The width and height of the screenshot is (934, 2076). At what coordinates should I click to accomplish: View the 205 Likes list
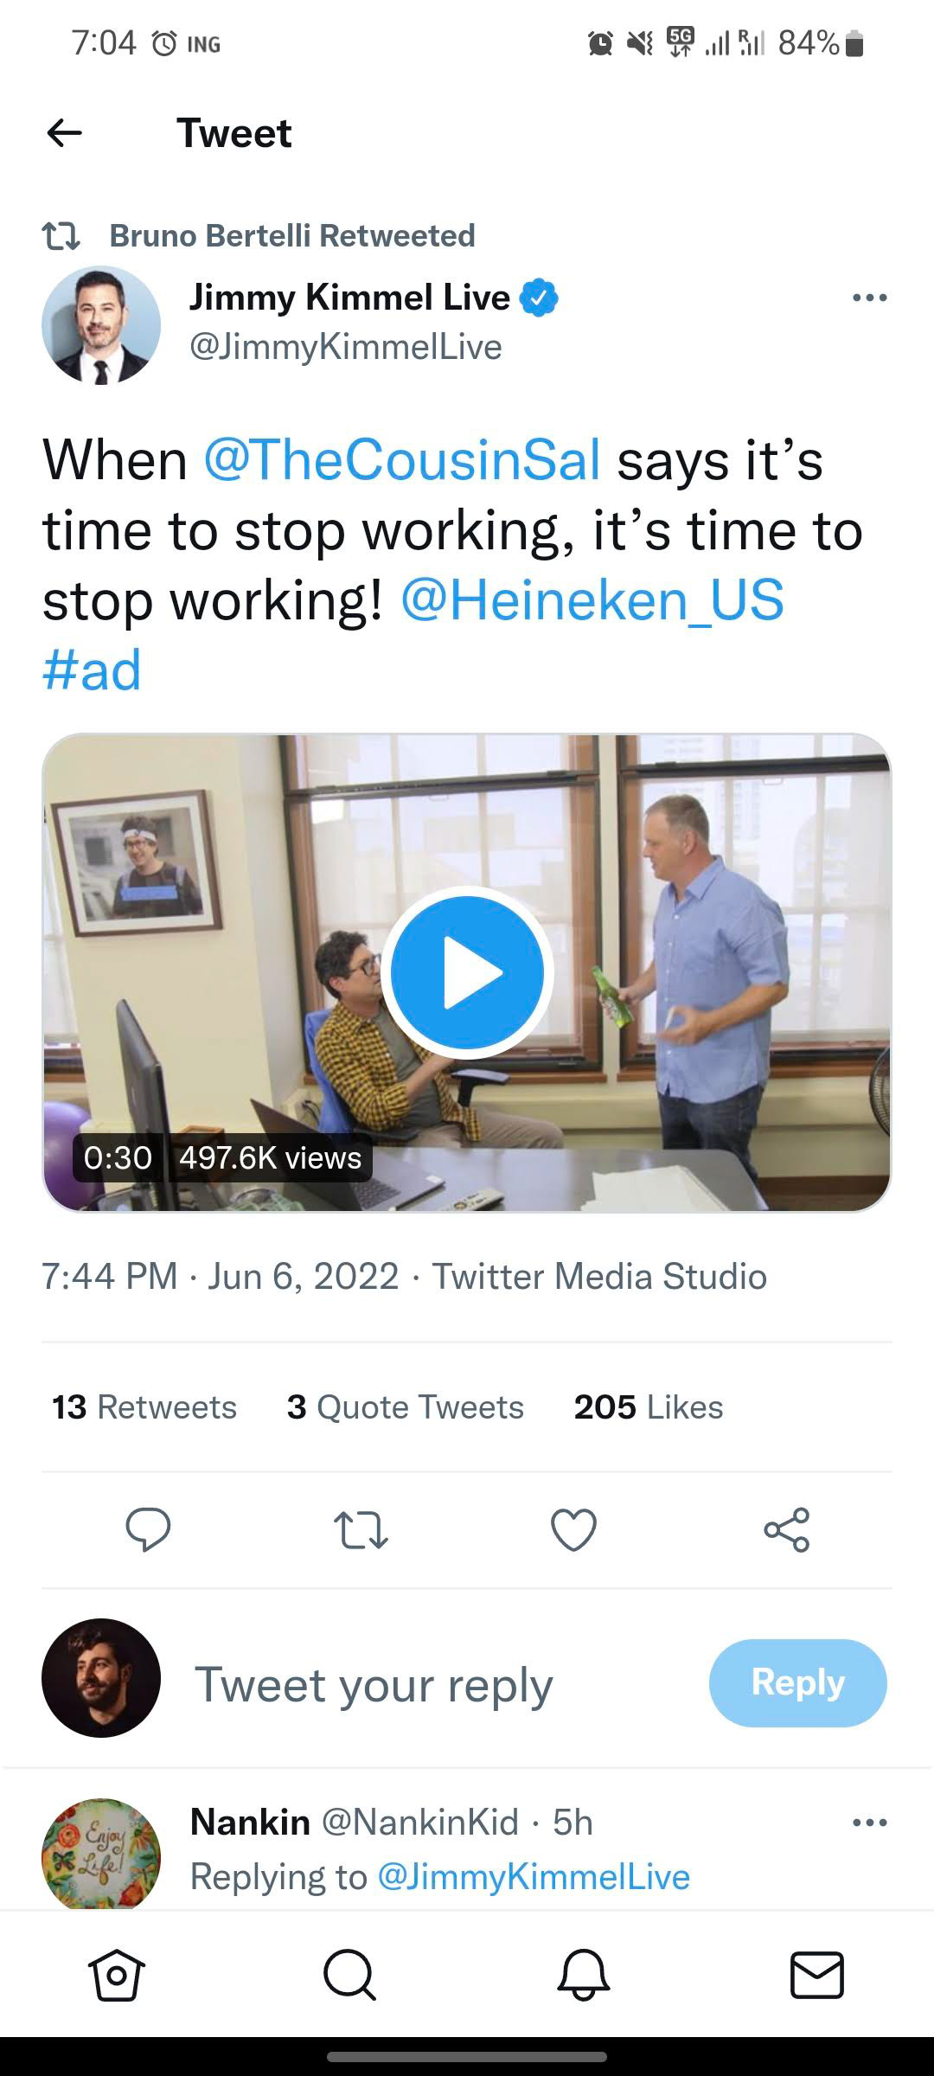point(648,1407)
